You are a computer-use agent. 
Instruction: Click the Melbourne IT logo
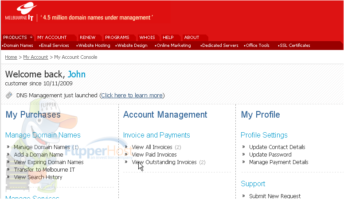[x=20, y=11]
